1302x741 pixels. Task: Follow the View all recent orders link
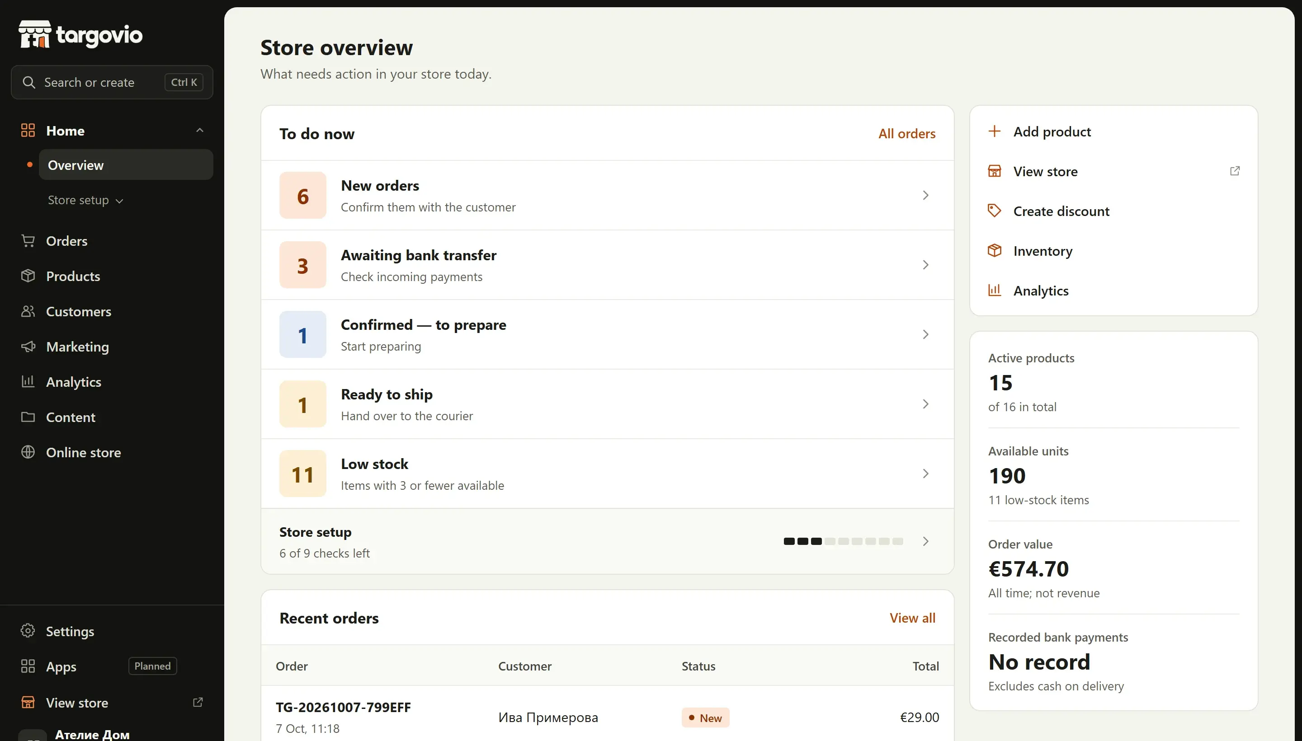[x=912, y=618]
